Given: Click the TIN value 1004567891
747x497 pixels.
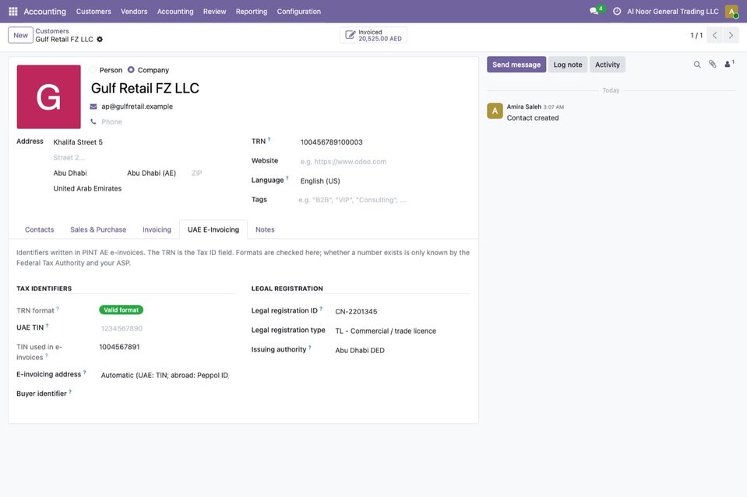Looking at the screenshot, I should pos(120,347).
